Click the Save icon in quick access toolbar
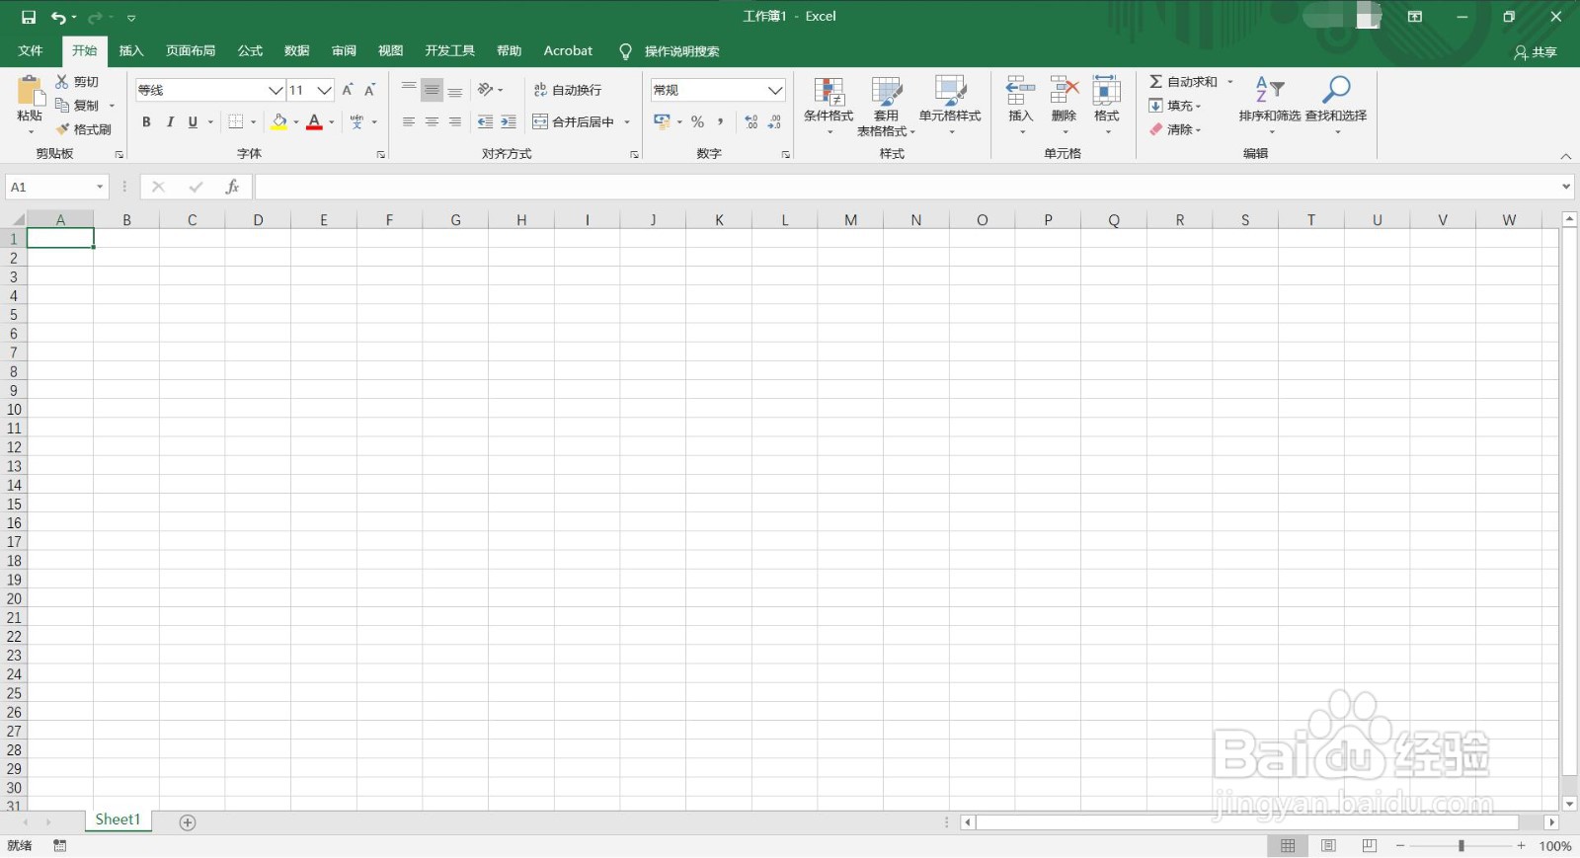The image size is (1580, 858). [x=29, y=17]
